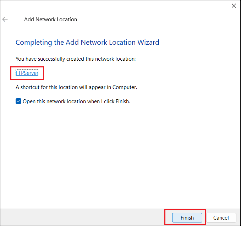This screenshot has width=241, height=226.
Task: Follow the underlined FTPServer hyperlink
Action: click(27, 73)
